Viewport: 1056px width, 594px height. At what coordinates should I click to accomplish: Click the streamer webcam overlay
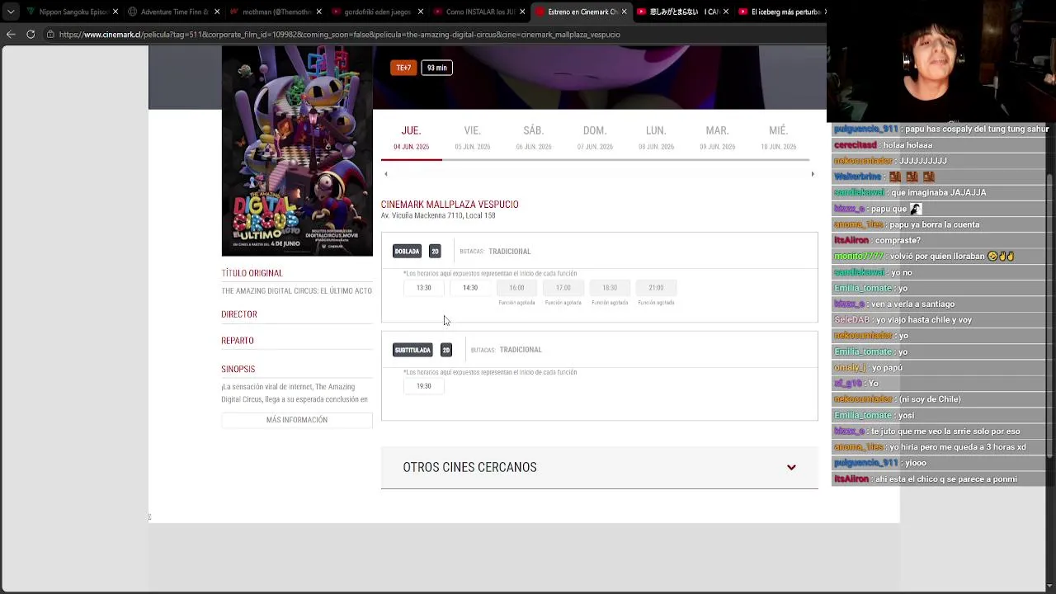941,62
